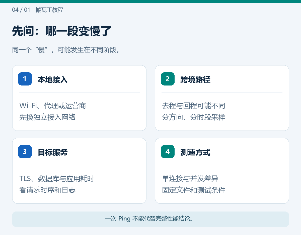Click the line 先换独立接入网络

click(47, 117)
